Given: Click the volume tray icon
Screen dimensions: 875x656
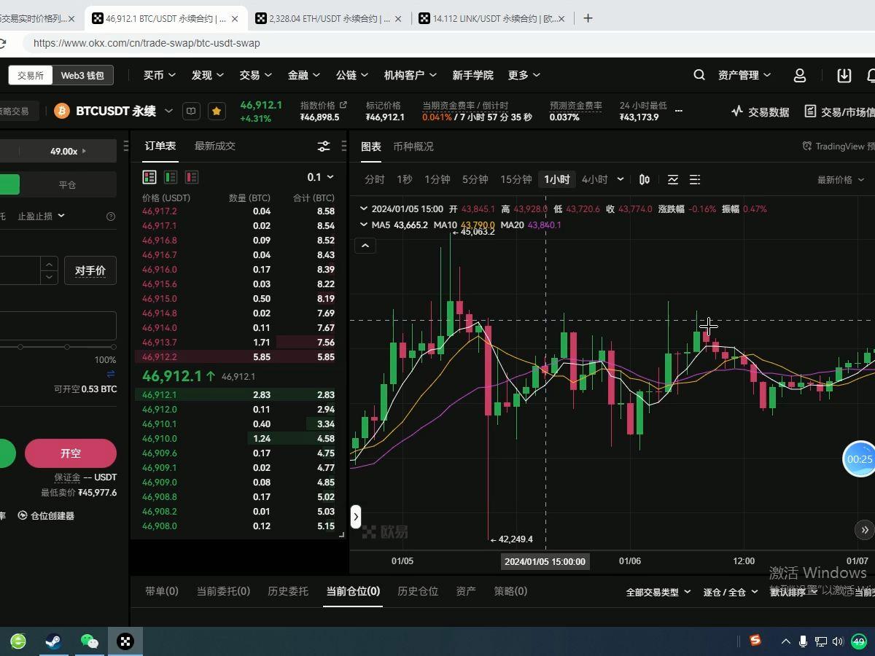Looking at the screenshot, I should pyautogui.click(x=838, y=641).
